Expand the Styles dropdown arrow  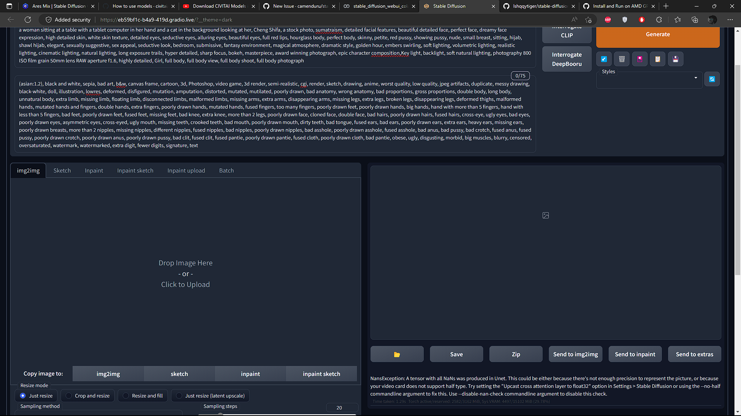click(695, 78)
